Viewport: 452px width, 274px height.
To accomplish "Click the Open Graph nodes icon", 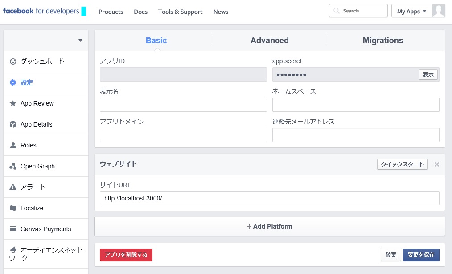I will point(13,166).
